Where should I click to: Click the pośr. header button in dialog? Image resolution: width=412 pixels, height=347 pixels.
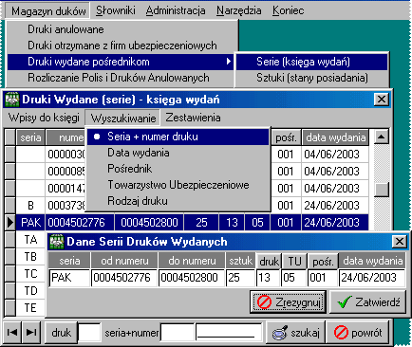coord(323,261)
